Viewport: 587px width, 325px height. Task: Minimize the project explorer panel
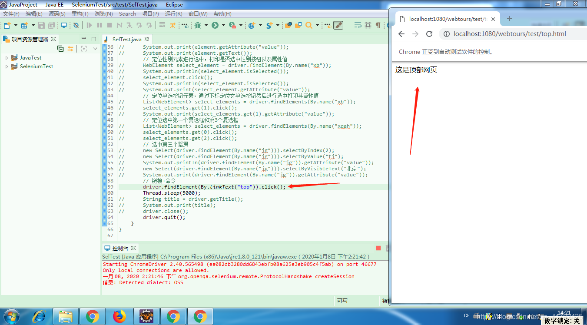point(84,39)
